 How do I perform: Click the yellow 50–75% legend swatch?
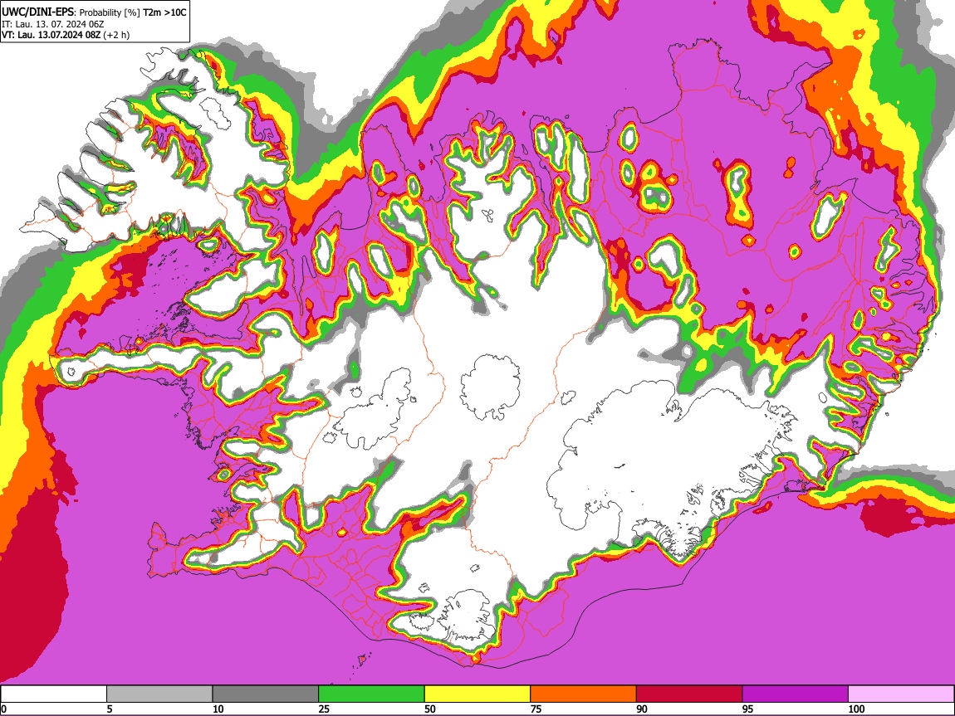tap(477, 694)
